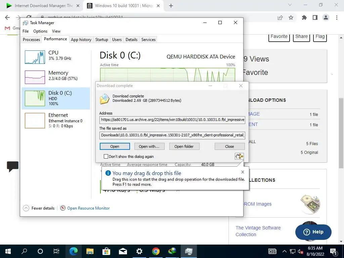This screenshot has width=344, height=258.
Task: Open Chrome three-dot menu
Action: (x=337, y=17)
